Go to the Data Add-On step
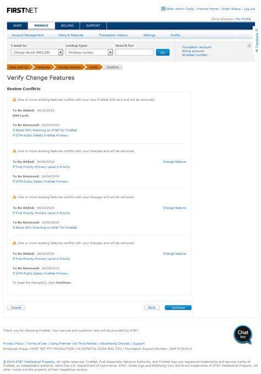Screen dimensions: 261x374 19,67
